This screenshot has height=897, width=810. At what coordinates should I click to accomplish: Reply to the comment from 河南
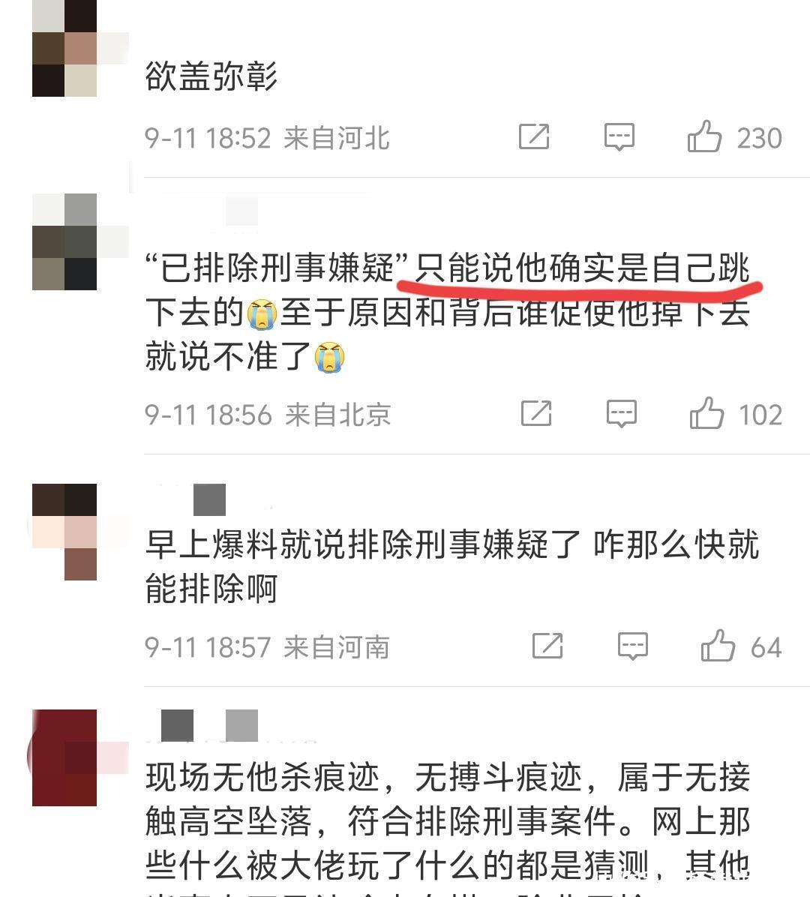[633, 646]
